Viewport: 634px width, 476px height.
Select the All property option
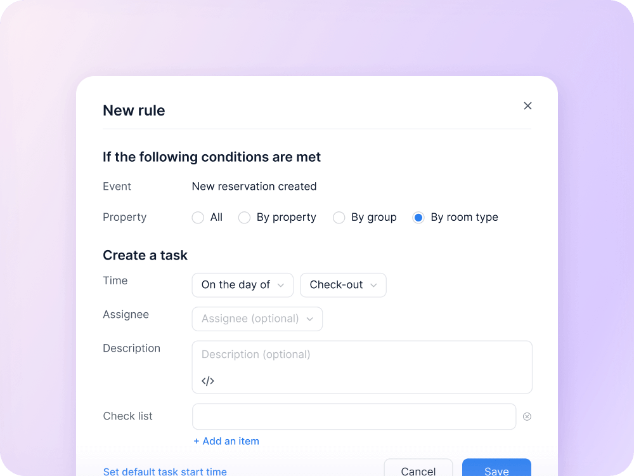198,217
